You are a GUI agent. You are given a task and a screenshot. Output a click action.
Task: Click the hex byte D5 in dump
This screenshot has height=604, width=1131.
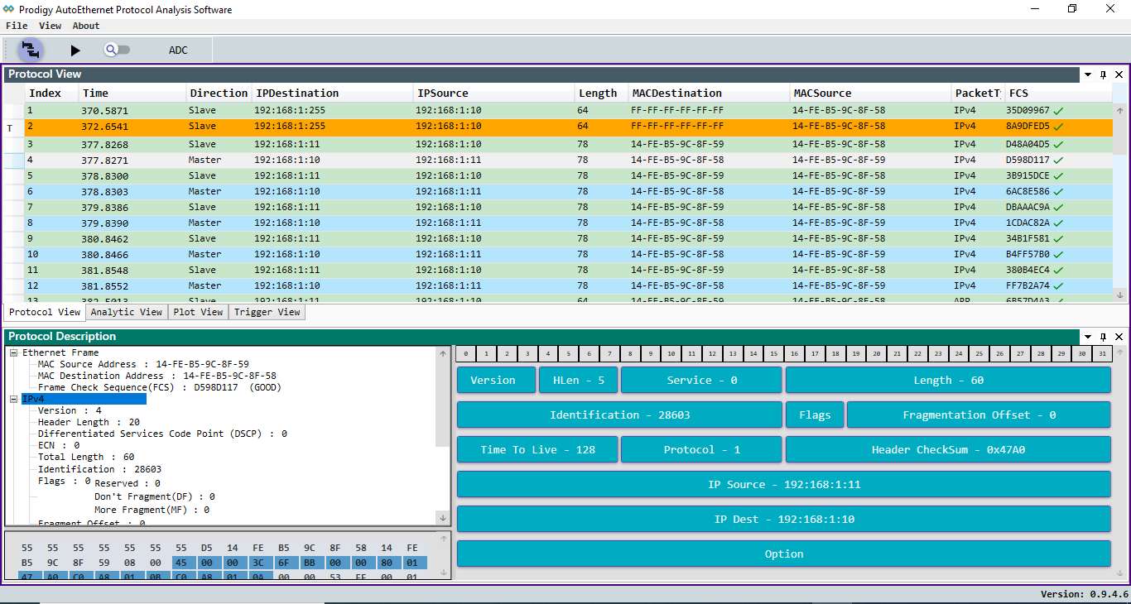point(206,548)
